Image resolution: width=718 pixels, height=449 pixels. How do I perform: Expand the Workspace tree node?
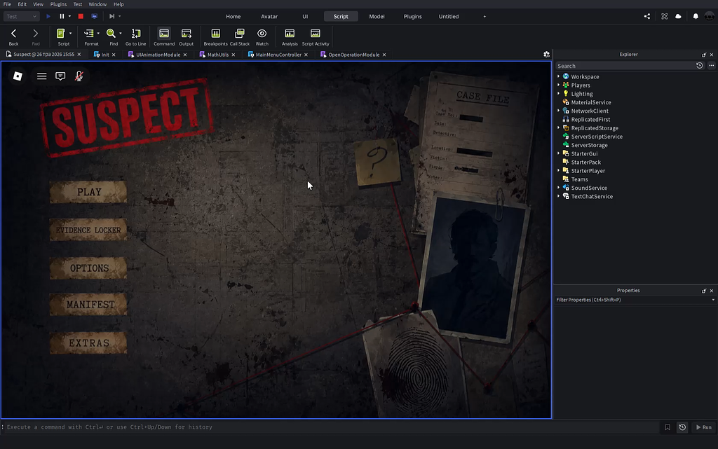[558, 76]
